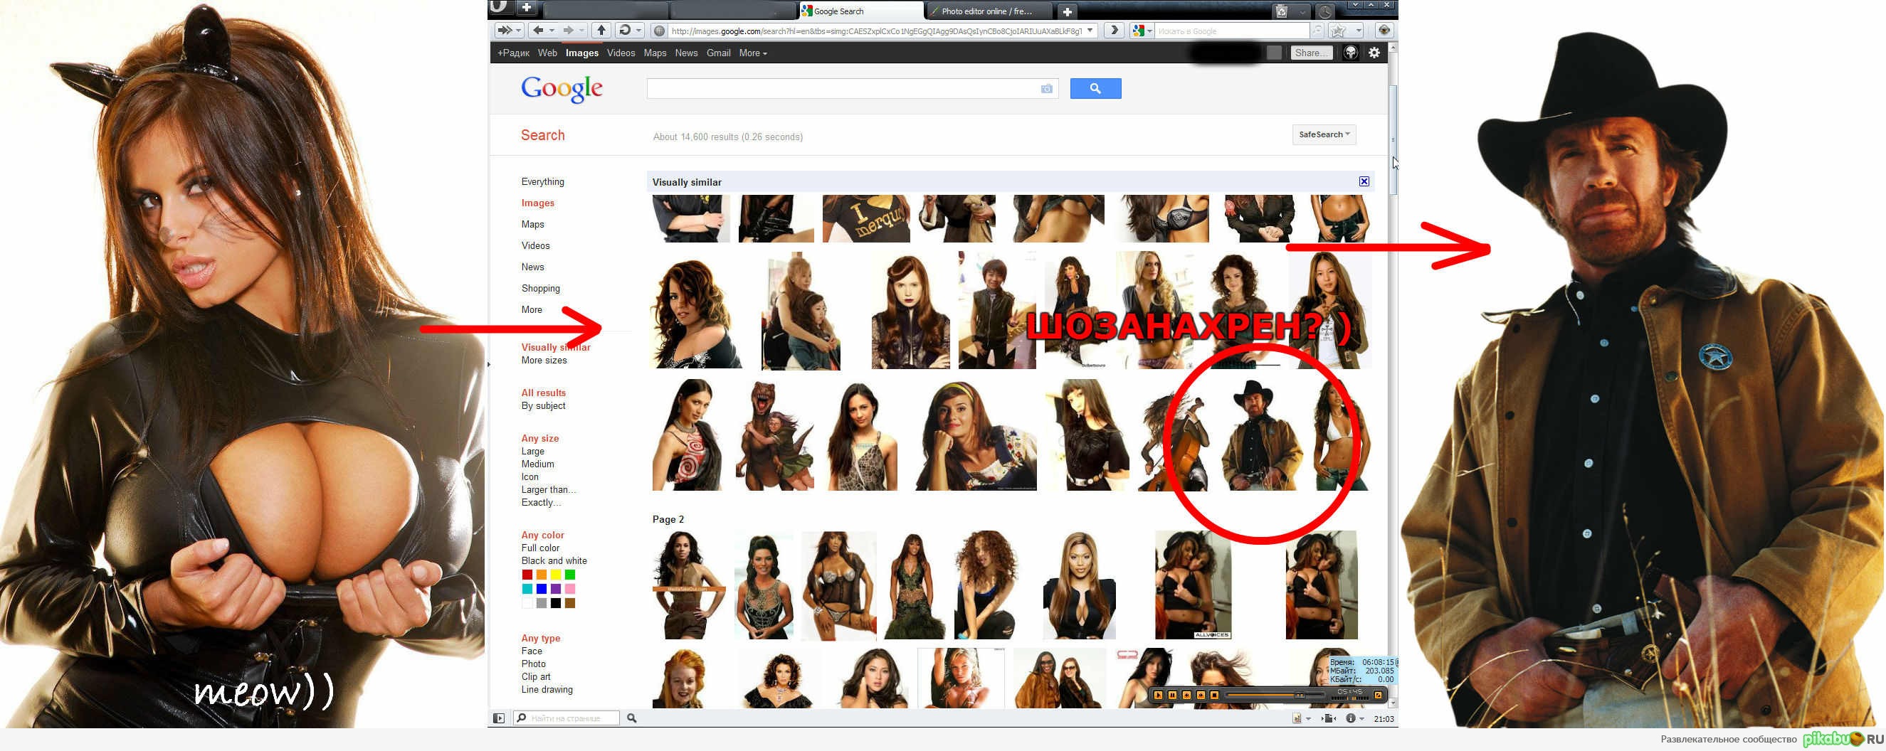Open Videos in the Google top bar

pos(620,53)
